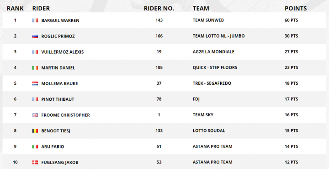Screen dimensions: 329x169
Task: Click the Quick - Step Floors team
Action: tap(215, 67)
